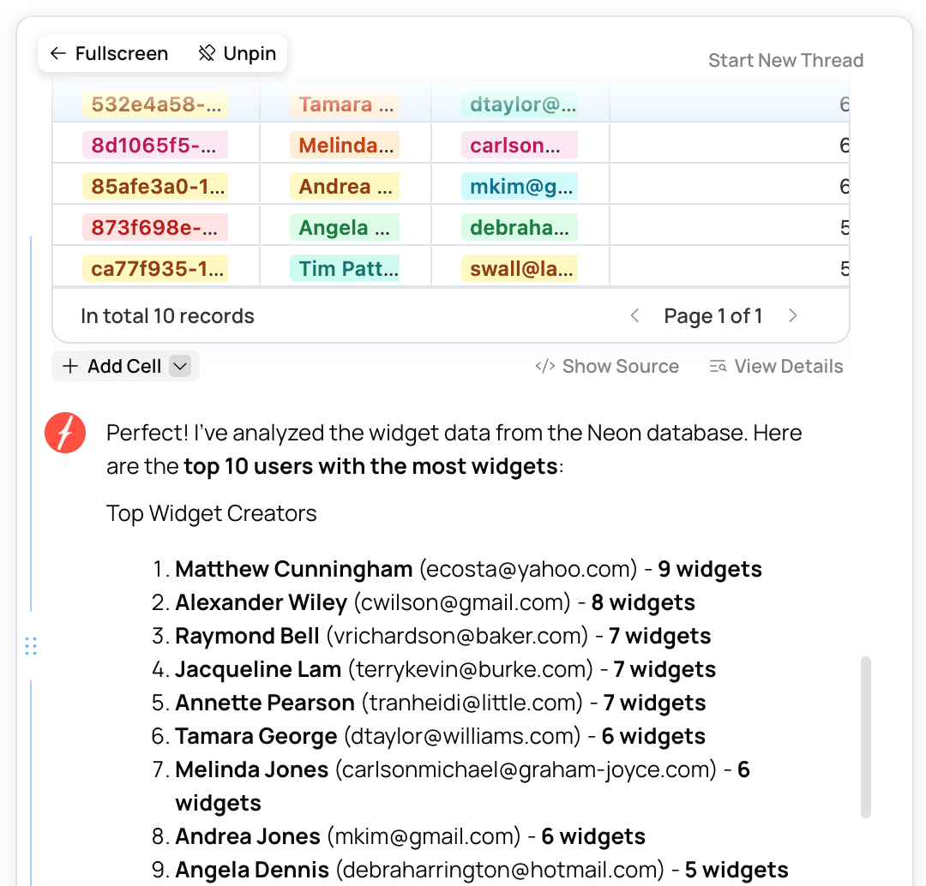
Task: Open View Details for the table
Action: (x=788, y=367)
